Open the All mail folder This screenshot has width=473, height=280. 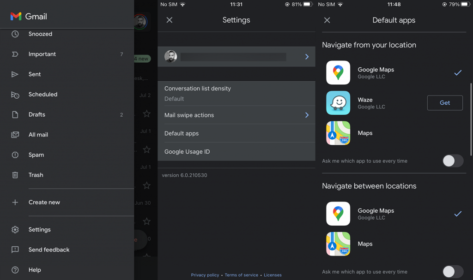click(67, 135)
